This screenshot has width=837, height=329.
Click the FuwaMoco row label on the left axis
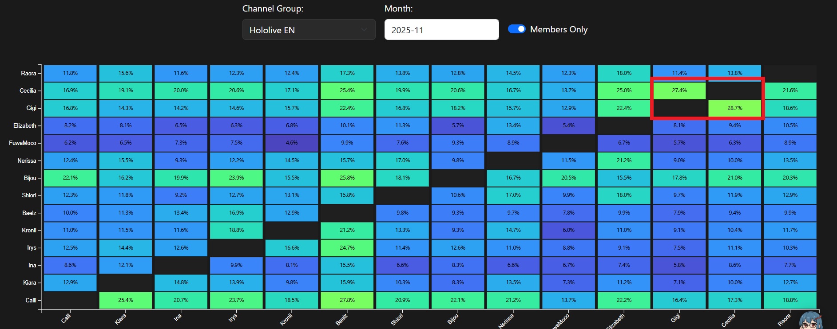tap(23, 143)
